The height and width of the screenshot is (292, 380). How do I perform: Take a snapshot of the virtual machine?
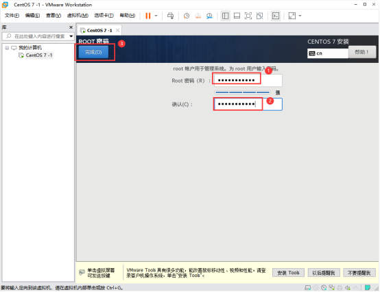tap(187, 16)
